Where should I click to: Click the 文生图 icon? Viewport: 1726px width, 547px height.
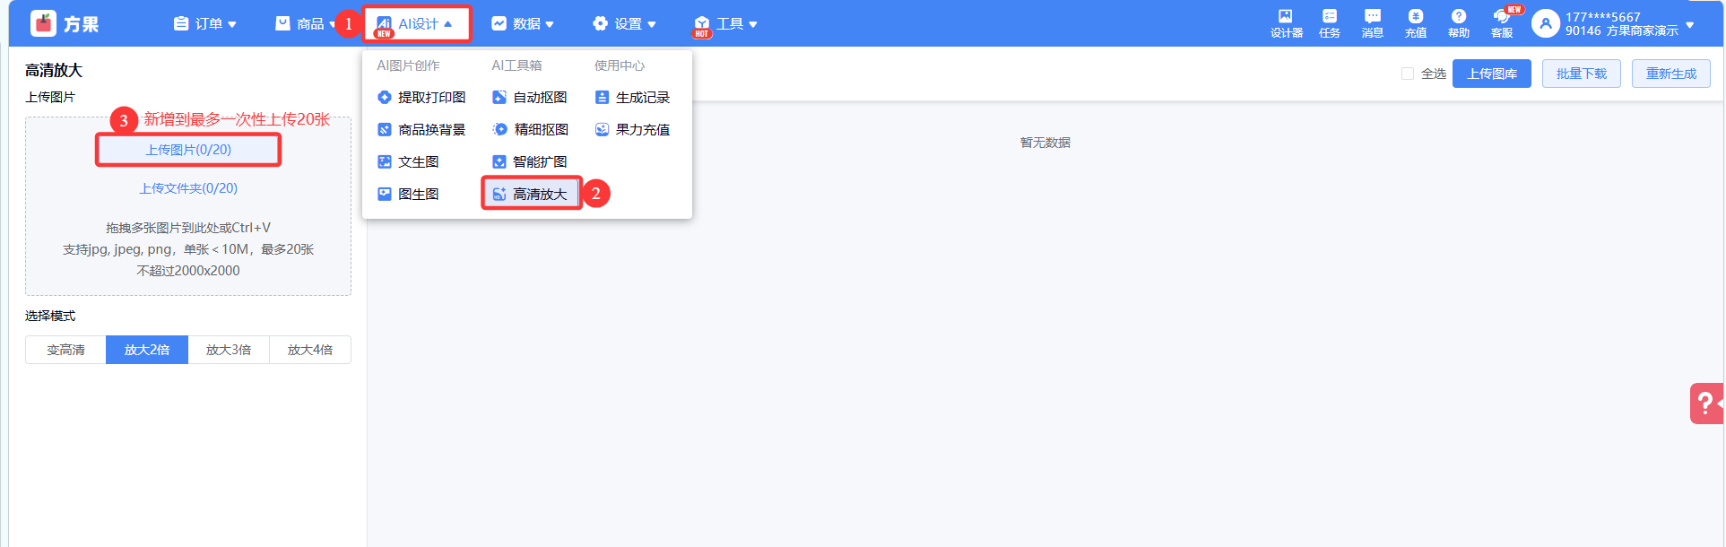(x=385, y=161)
